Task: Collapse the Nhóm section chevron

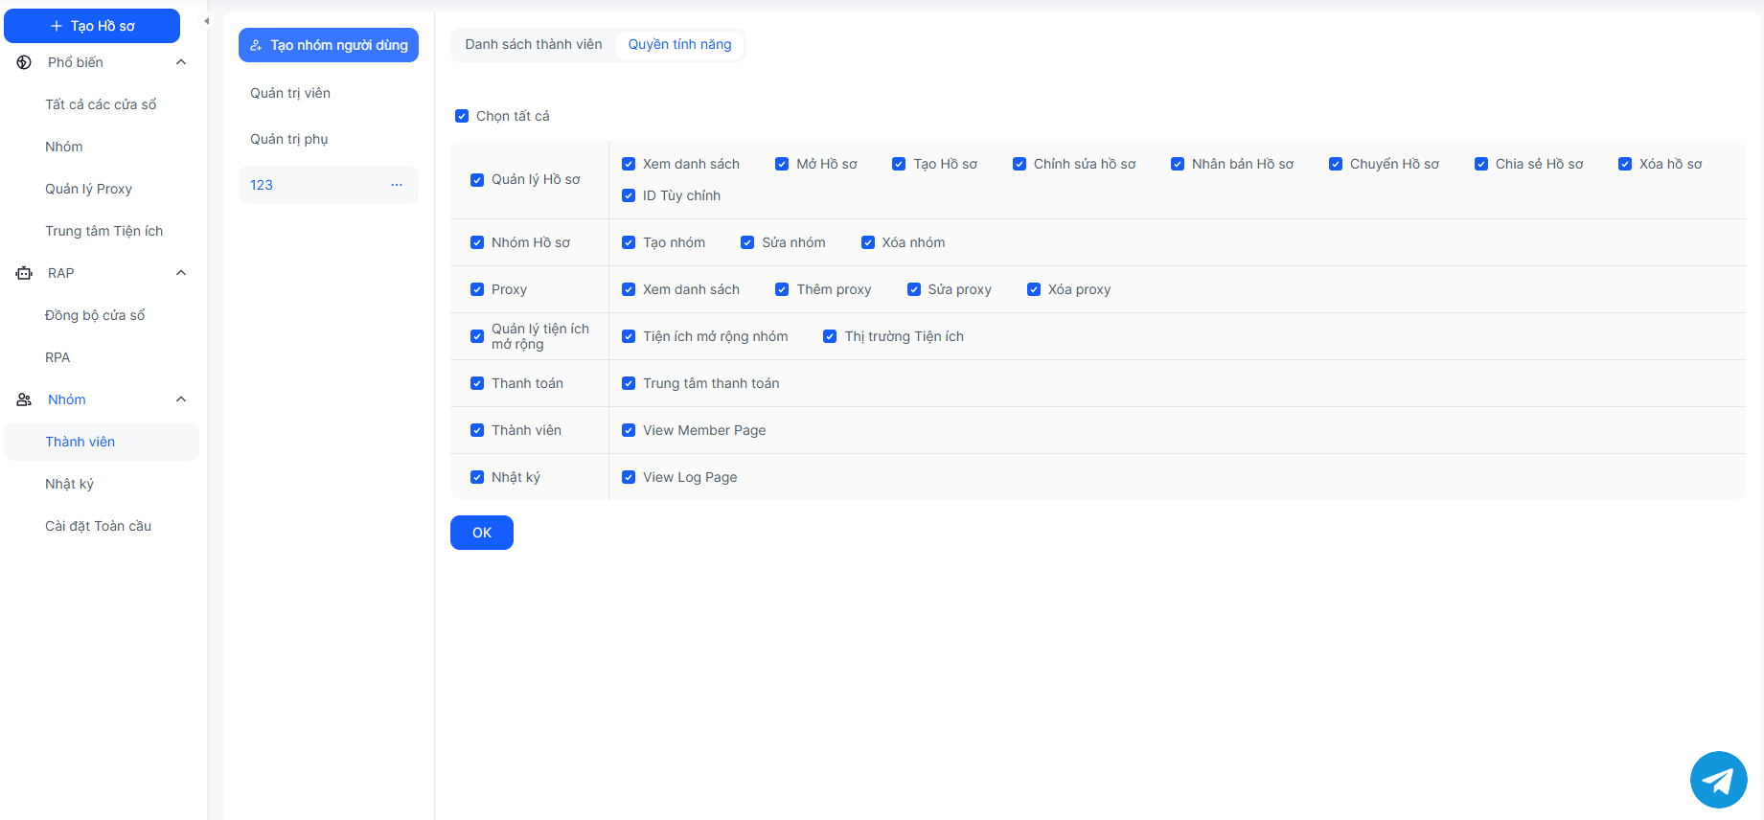Action: [181, 399]
